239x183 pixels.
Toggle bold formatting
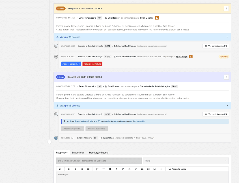click(110, 169)
